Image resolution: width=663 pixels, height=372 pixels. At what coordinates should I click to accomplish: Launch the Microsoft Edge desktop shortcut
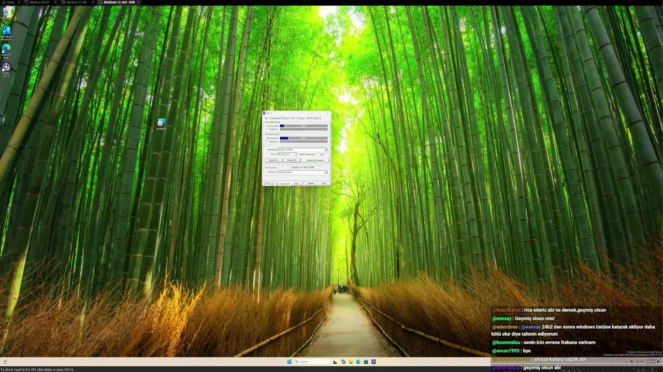[6, 51]
